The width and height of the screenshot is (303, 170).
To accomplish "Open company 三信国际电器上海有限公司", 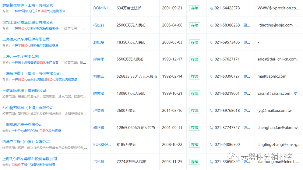I will [x=24, y=90].
